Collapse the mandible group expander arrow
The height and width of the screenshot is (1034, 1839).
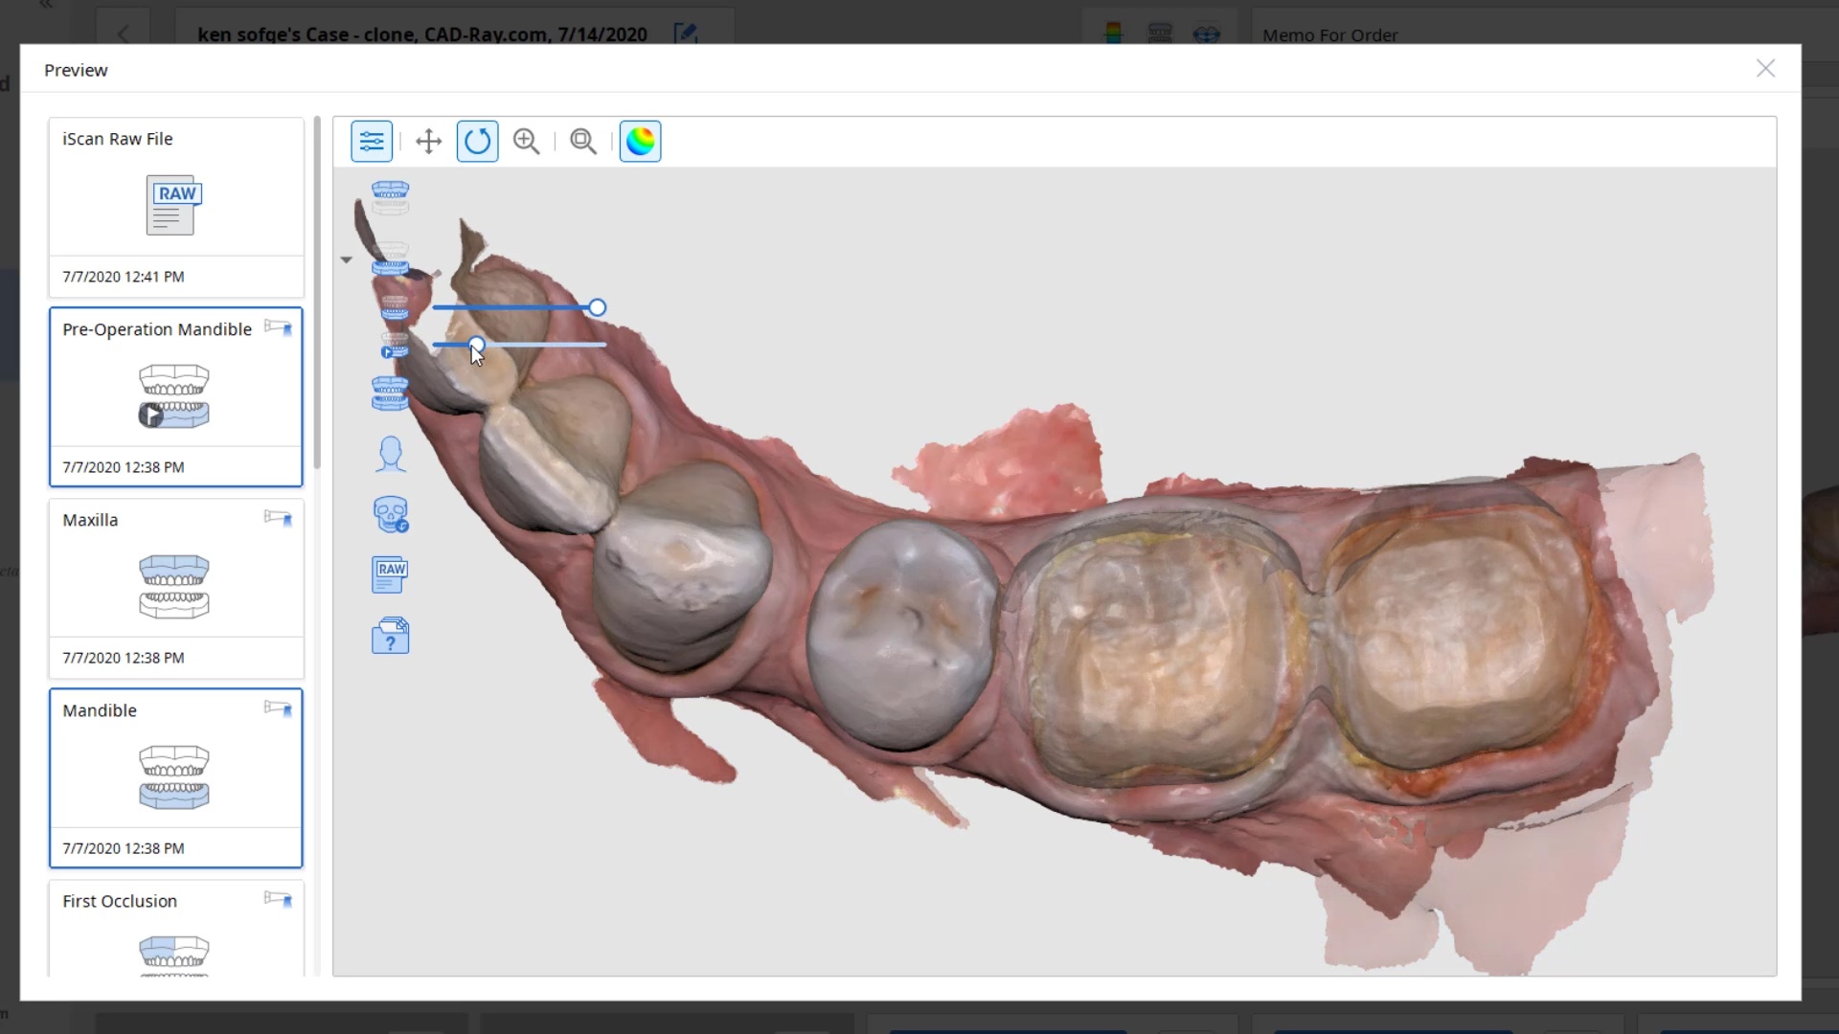347,259
